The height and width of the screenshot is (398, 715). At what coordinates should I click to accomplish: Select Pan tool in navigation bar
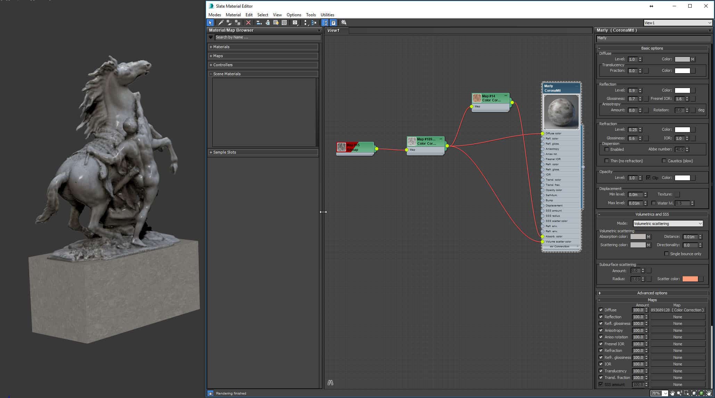tap(672, 393)
